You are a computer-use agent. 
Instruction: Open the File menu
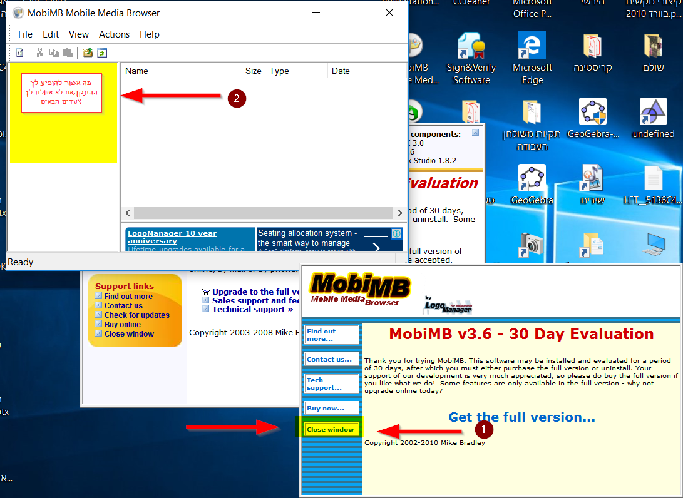tap(25, 34)
